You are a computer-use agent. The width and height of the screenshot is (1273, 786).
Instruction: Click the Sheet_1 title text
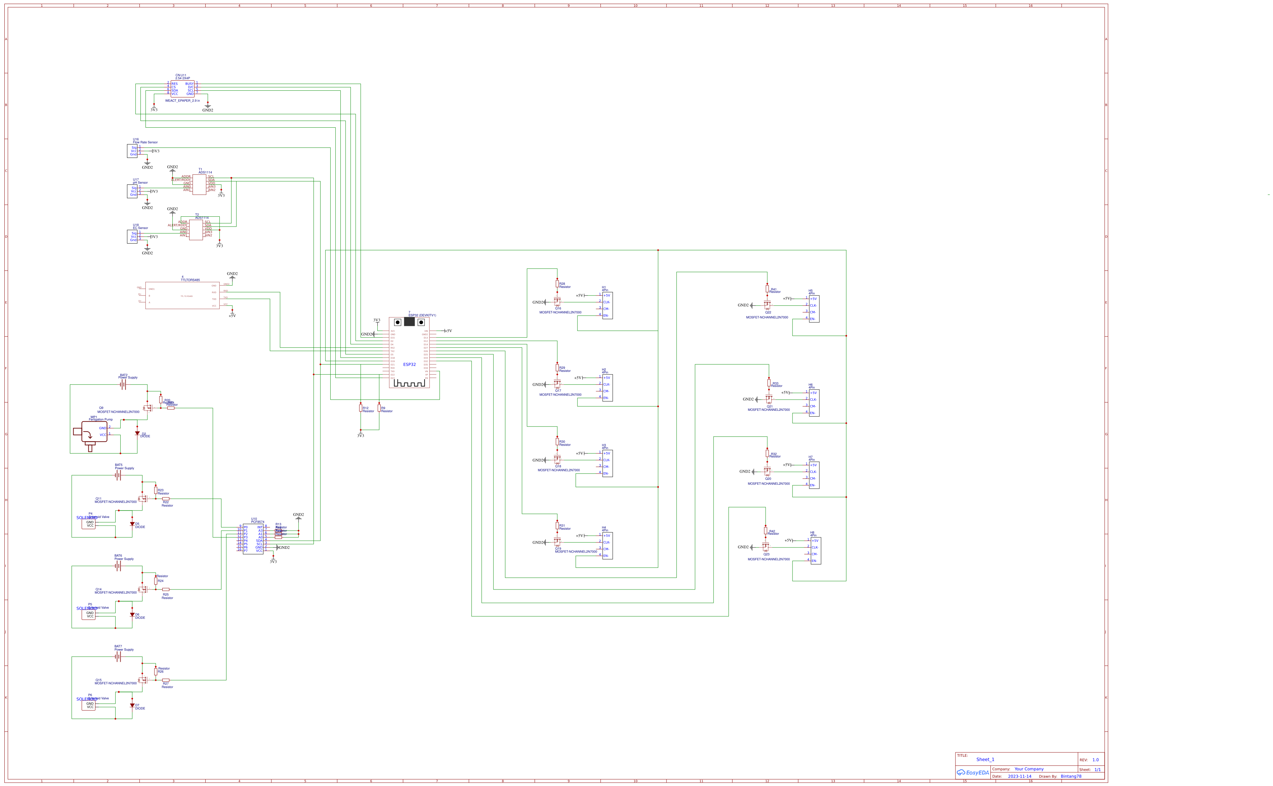(x=985, y=759)
